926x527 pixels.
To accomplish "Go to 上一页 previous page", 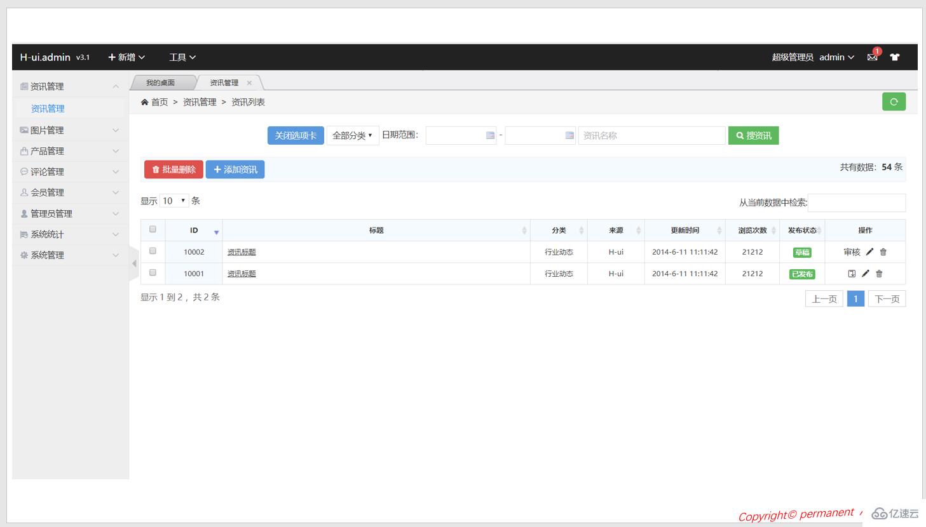I will coord(824,298).
